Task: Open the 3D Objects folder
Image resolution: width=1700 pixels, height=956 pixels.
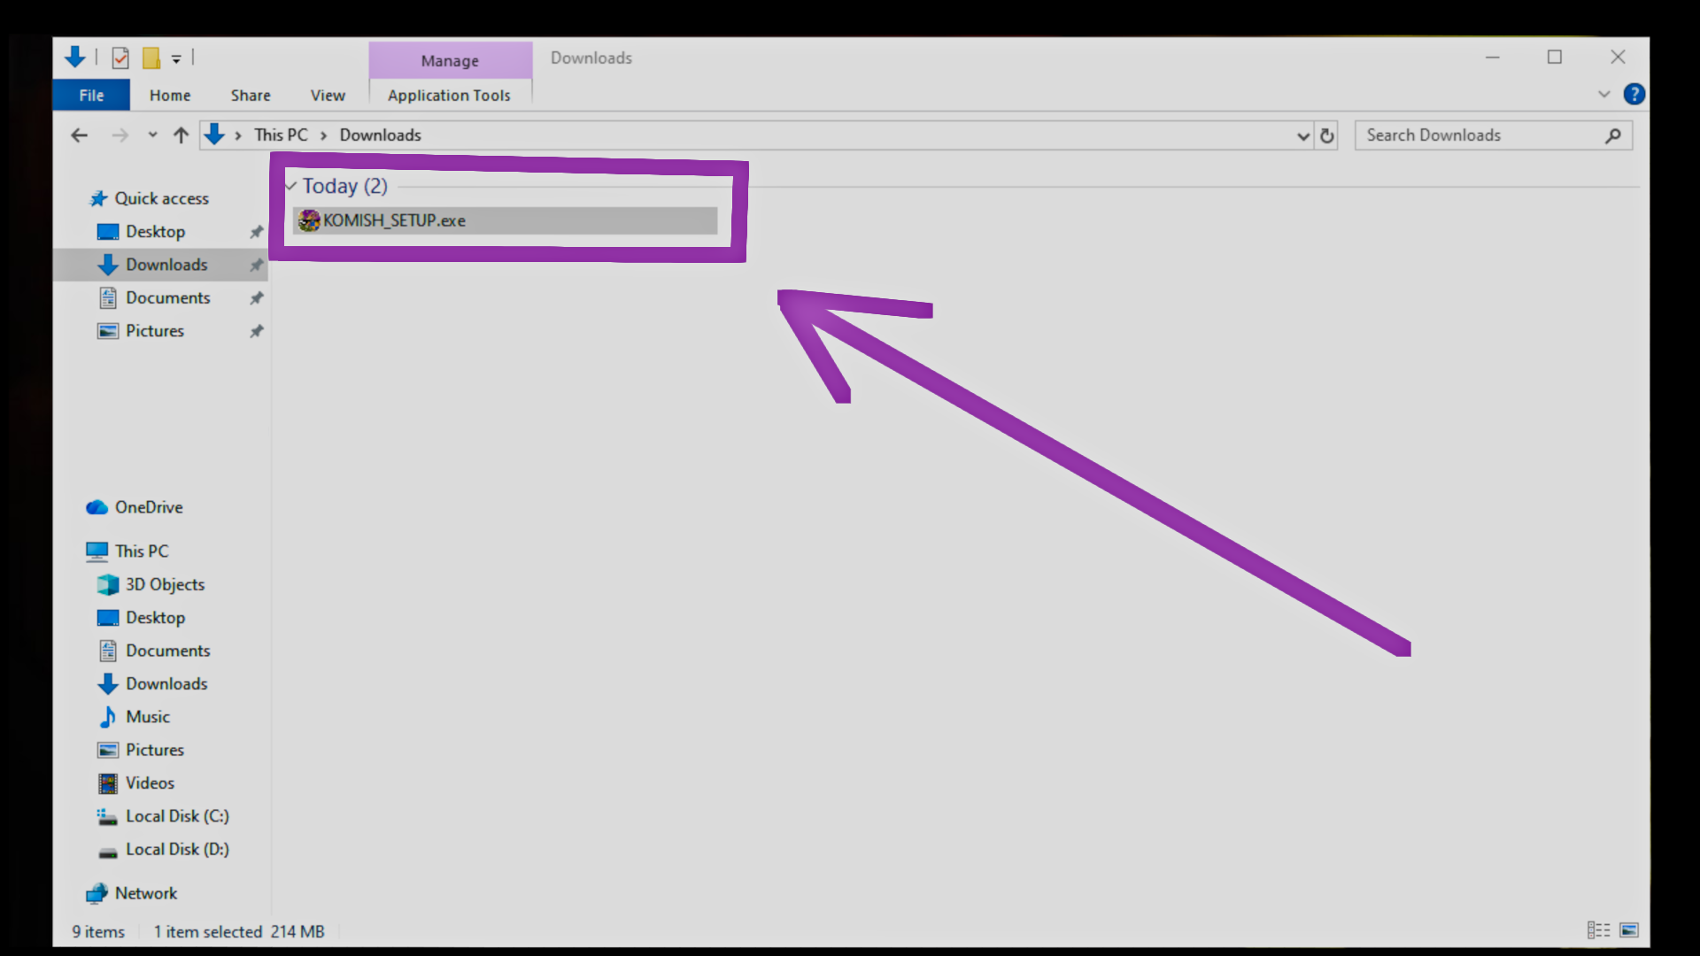Action: (165, 584)
